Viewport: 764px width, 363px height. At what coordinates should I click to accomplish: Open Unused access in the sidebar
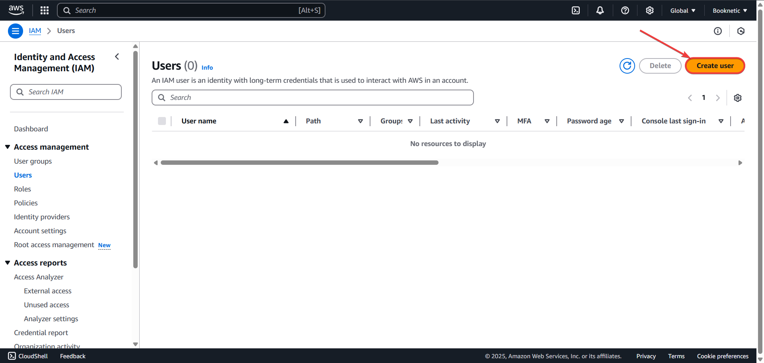(47, 305)
